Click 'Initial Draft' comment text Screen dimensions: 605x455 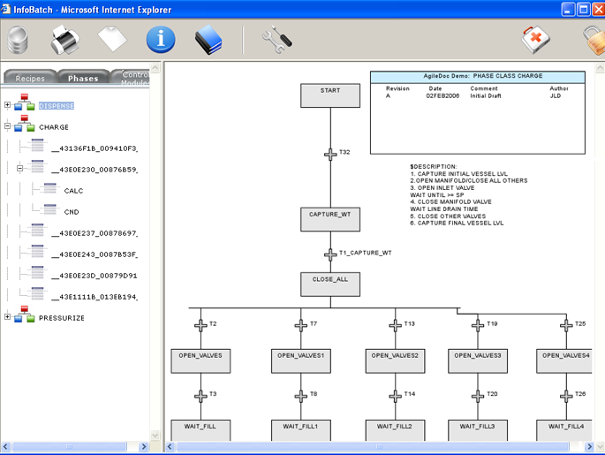[x=486, y=95]
